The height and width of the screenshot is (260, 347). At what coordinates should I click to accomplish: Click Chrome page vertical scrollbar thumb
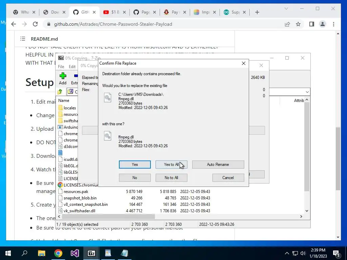click(x=338, y=158)
